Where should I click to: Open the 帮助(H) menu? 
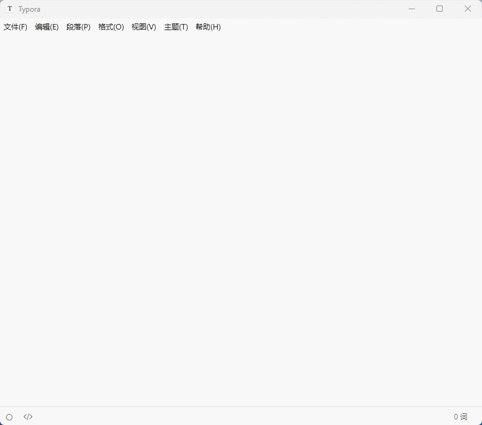pyautogui.click(x=208, y=27)
